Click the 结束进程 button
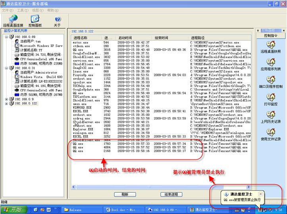The image size is (287, 214). point(171,195)
